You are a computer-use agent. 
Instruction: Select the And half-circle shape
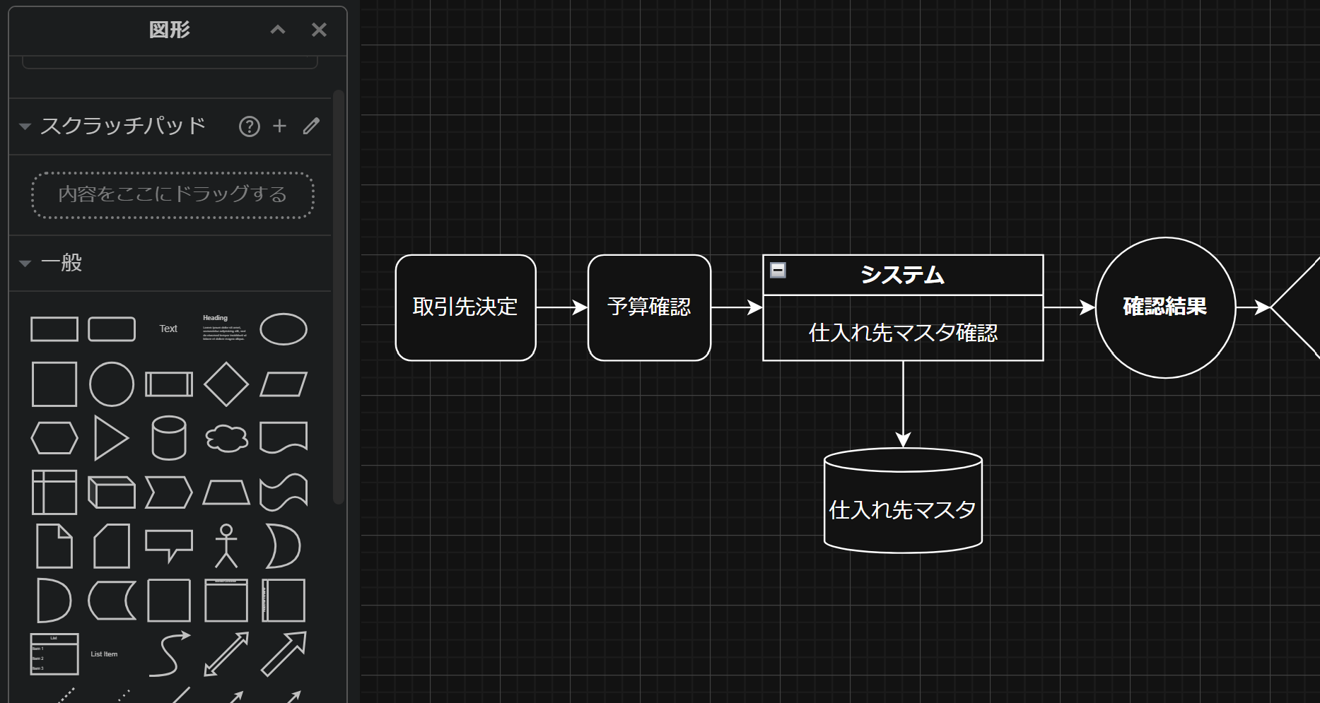[x=54, y=601]
